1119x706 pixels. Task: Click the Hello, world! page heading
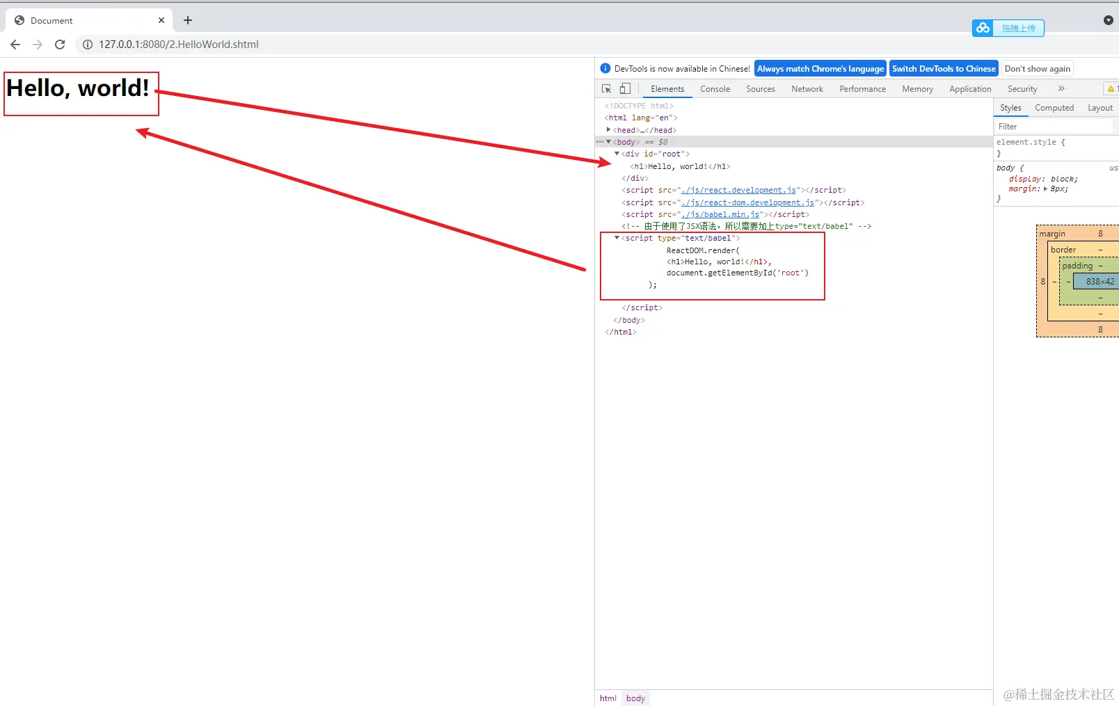(78, 88)
